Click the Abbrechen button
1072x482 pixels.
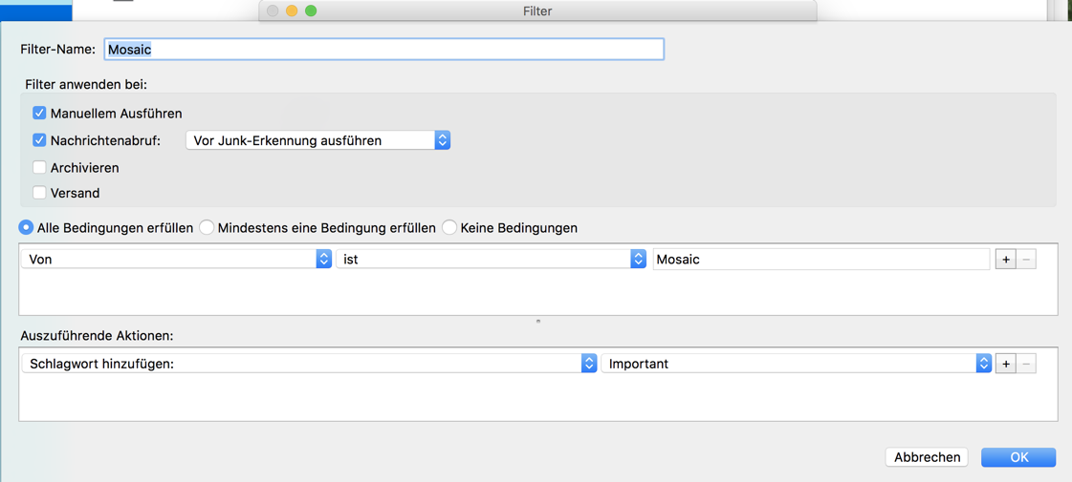click(927, 457)
